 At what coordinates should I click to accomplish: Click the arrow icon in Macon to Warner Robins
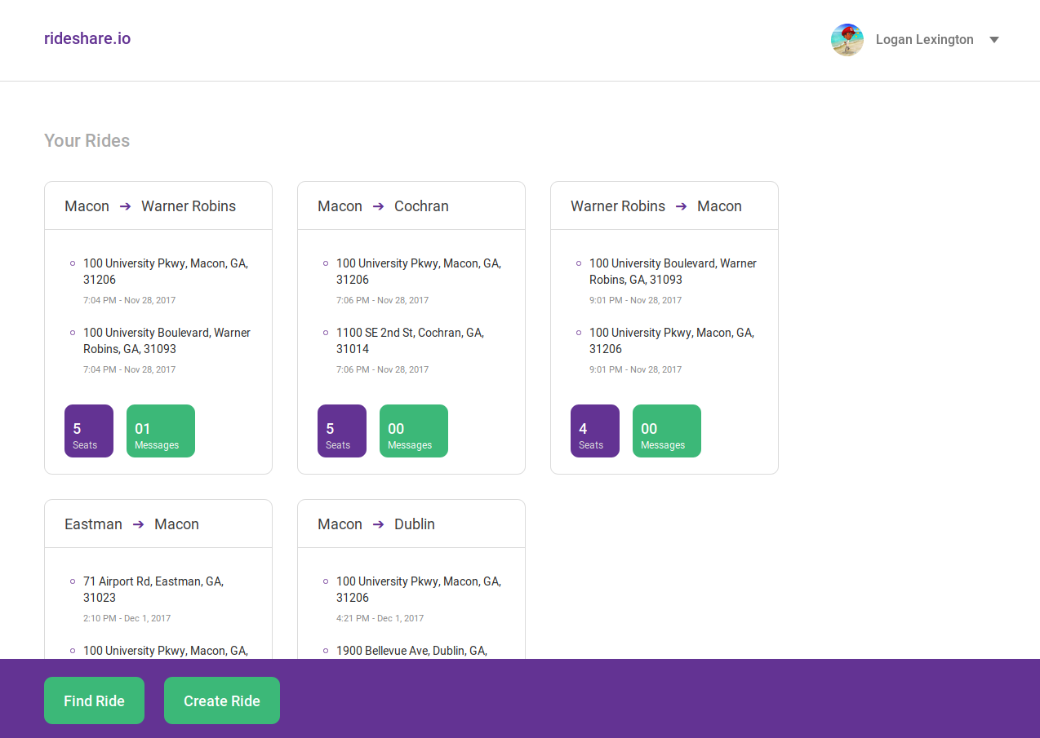[x=125, y=206]
